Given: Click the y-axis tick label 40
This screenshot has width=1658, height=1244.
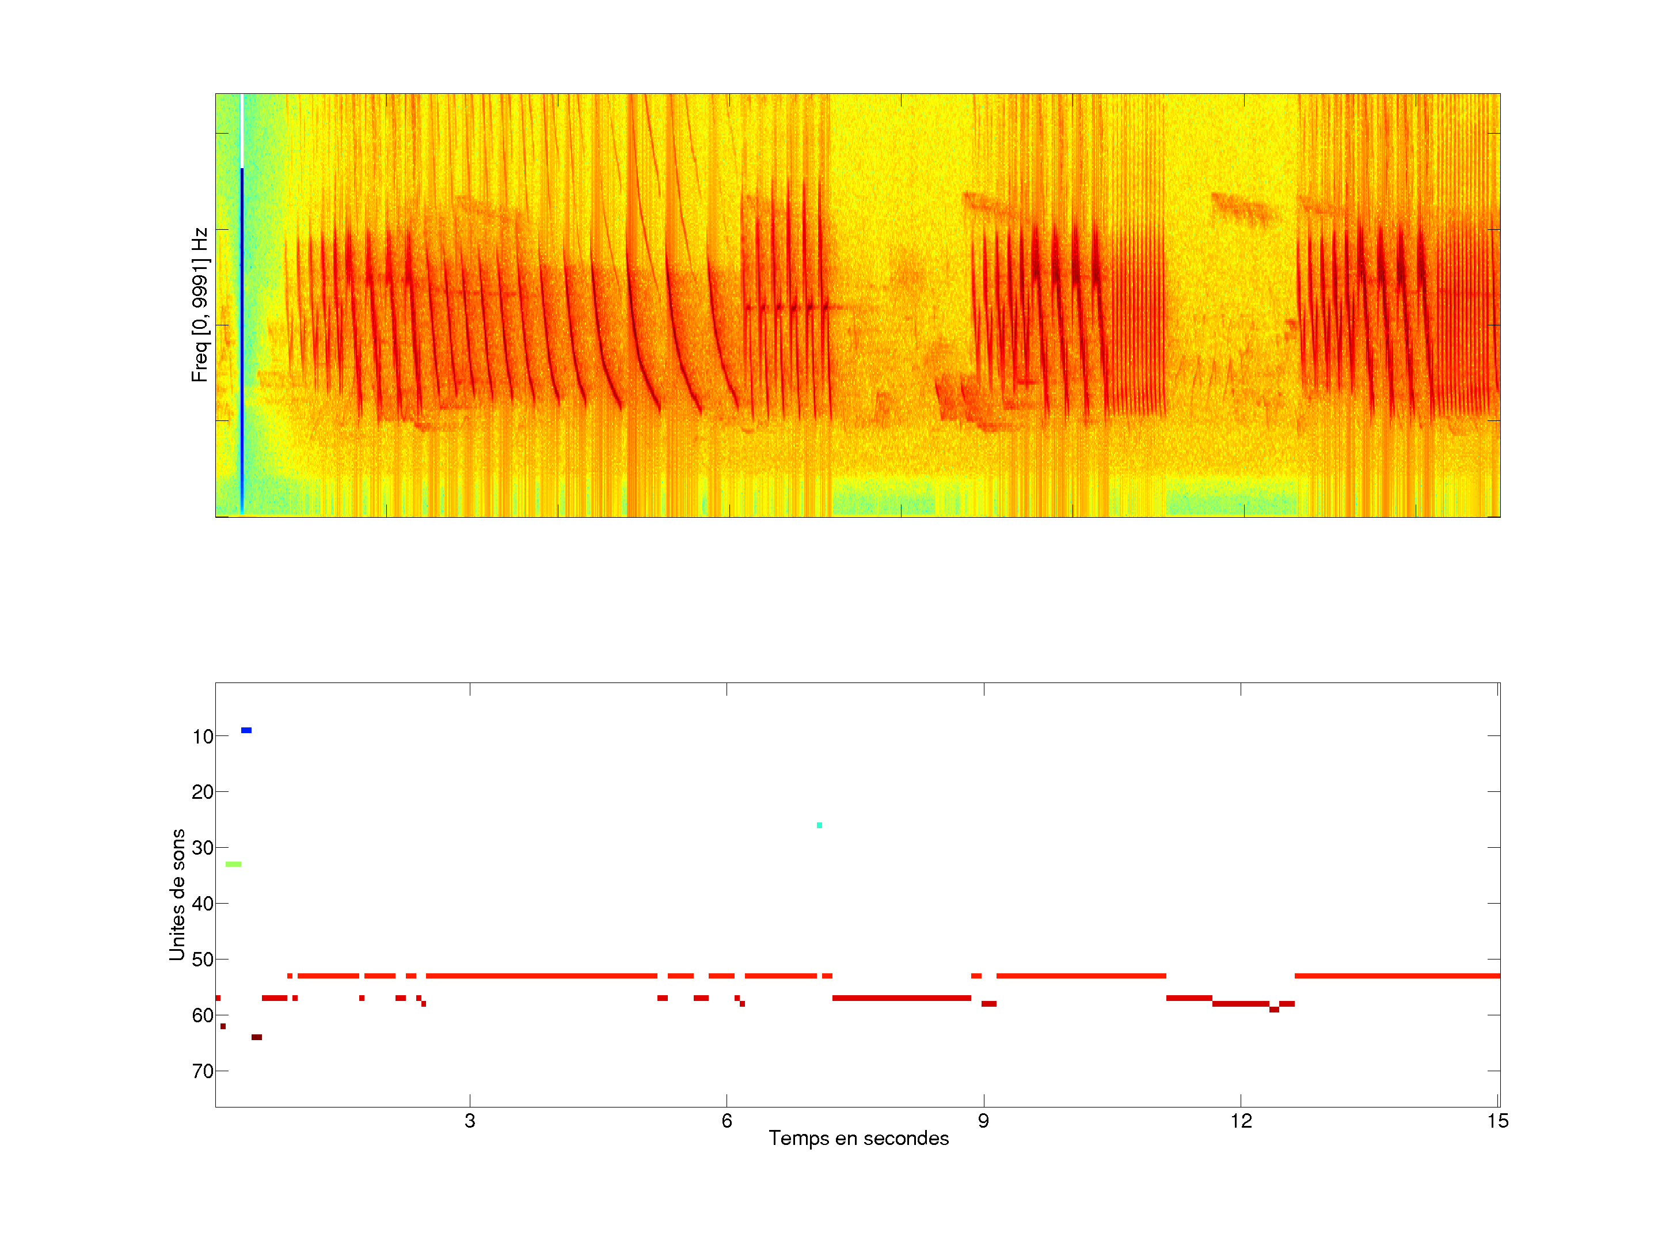Looking at the screenshot, I should [203, 904].
